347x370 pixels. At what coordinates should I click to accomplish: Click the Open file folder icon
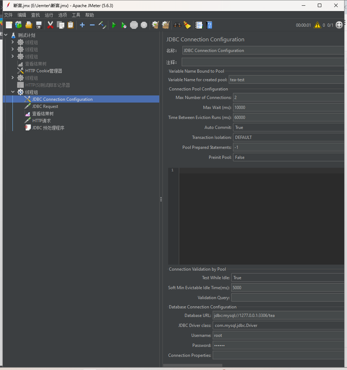(x=29, y=25)
